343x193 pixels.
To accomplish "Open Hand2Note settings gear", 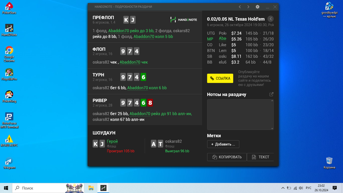I will [257, 7].
